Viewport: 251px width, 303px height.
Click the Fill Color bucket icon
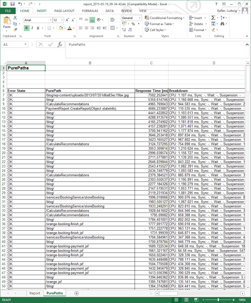[61, 28]
